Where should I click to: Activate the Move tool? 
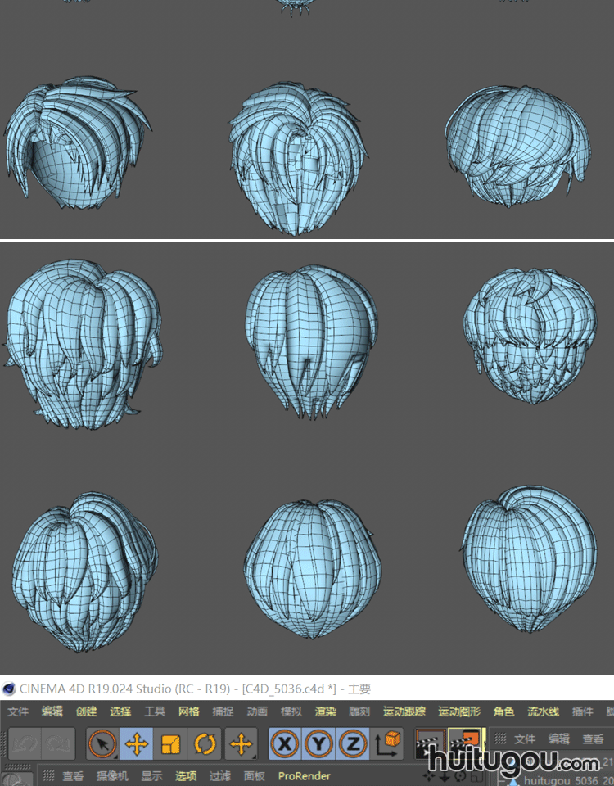tap(137, 744)
